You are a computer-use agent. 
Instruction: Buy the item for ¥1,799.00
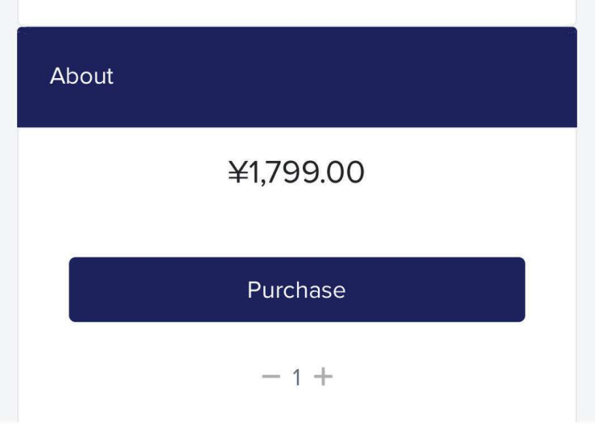[296, 290]
